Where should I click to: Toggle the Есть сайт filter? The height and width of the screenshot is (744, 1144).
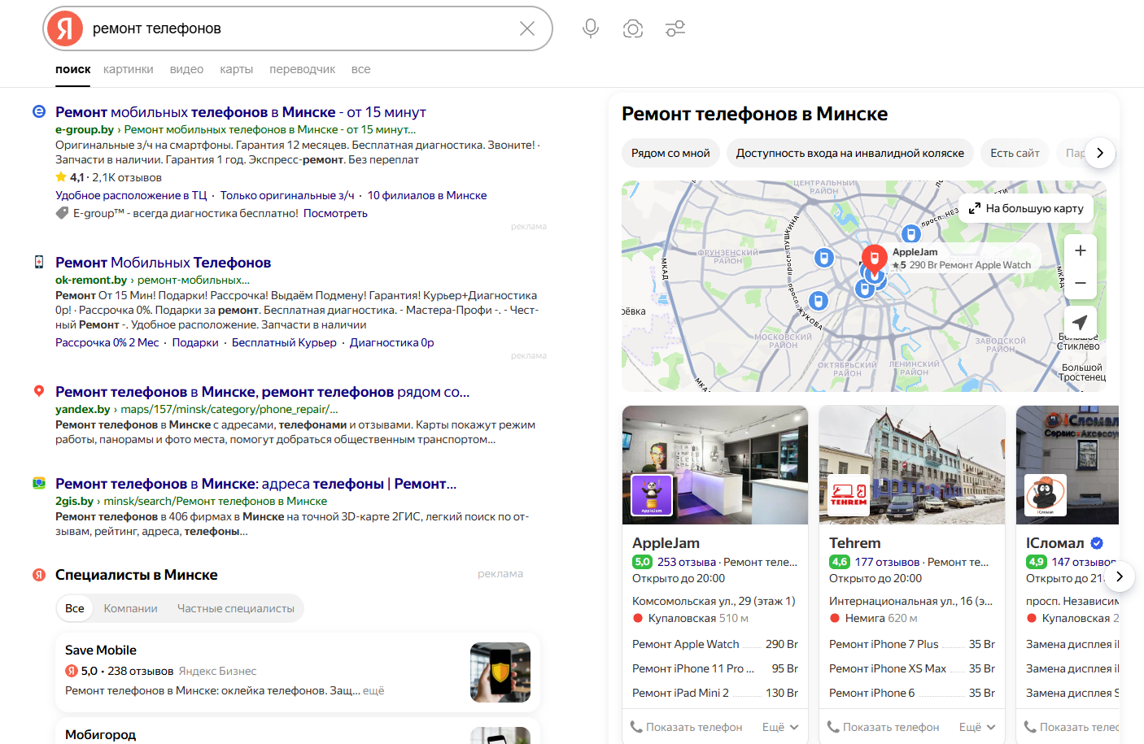pos(1015,153)
